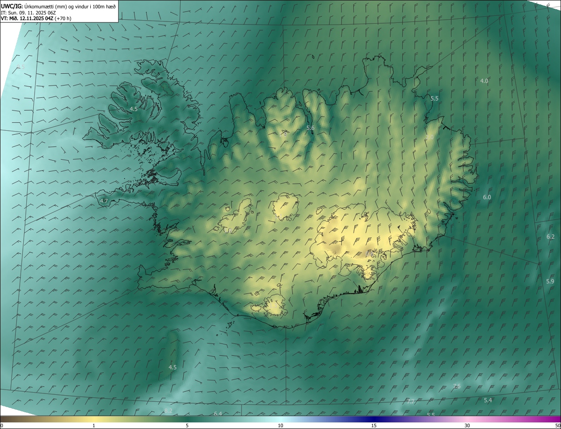Select the "IT: Sun. 09. 11. 2025 06Z" line

tap(28, 13)
